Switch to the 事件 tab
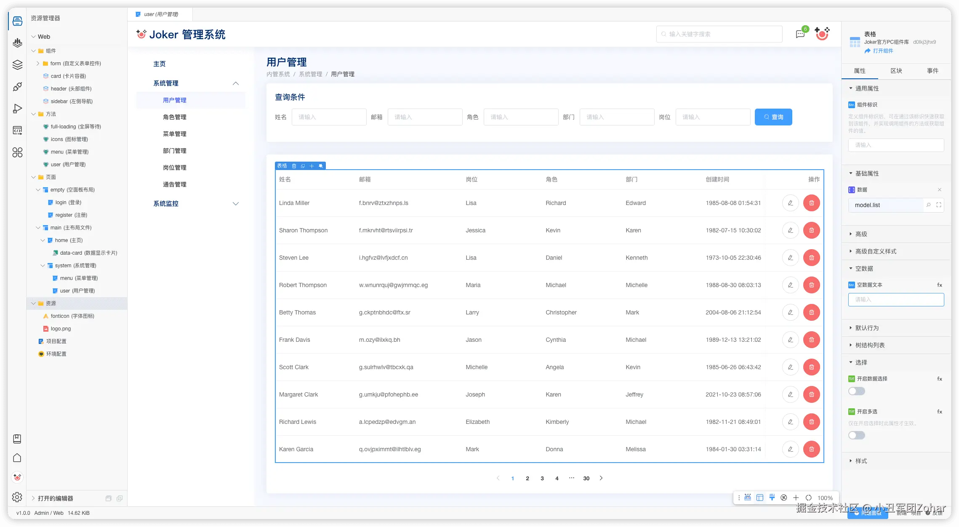The image size is (959, 527). point(932,71)
